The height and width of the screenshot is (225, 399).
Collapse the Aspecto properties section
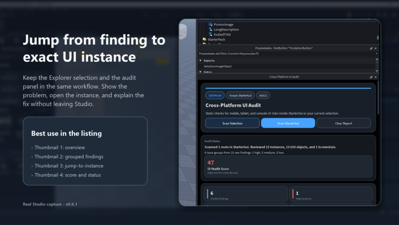point(201,61)
